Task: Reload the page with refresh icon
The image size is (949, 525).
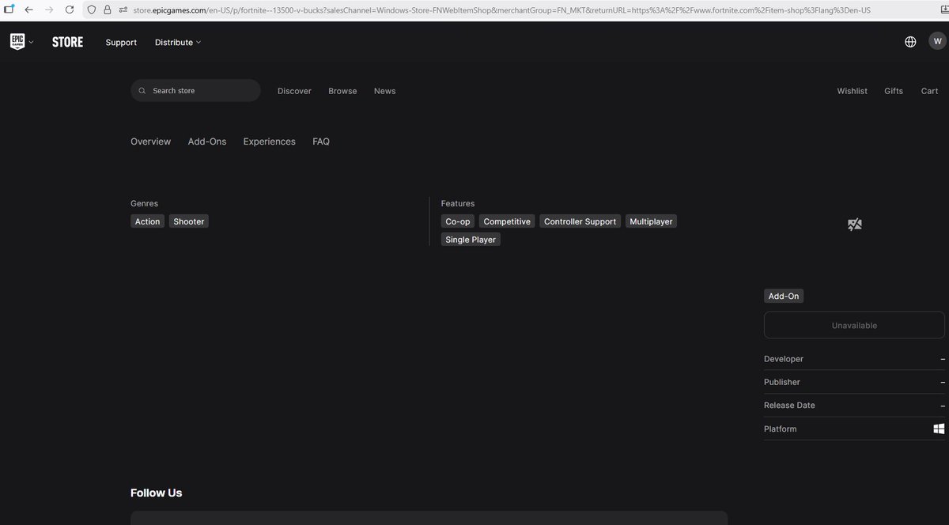Action: point(70,10)
